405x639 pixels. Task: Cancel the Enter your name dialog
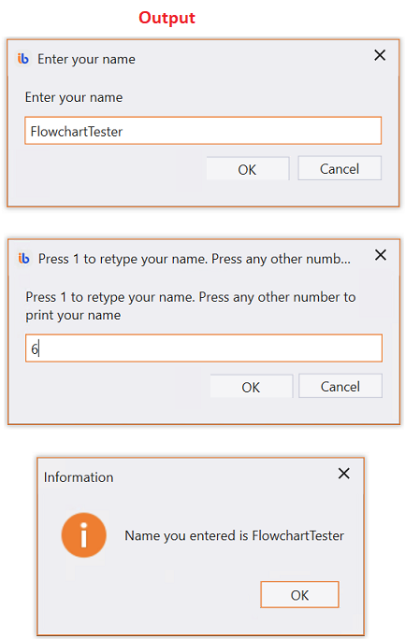[340, 168]
